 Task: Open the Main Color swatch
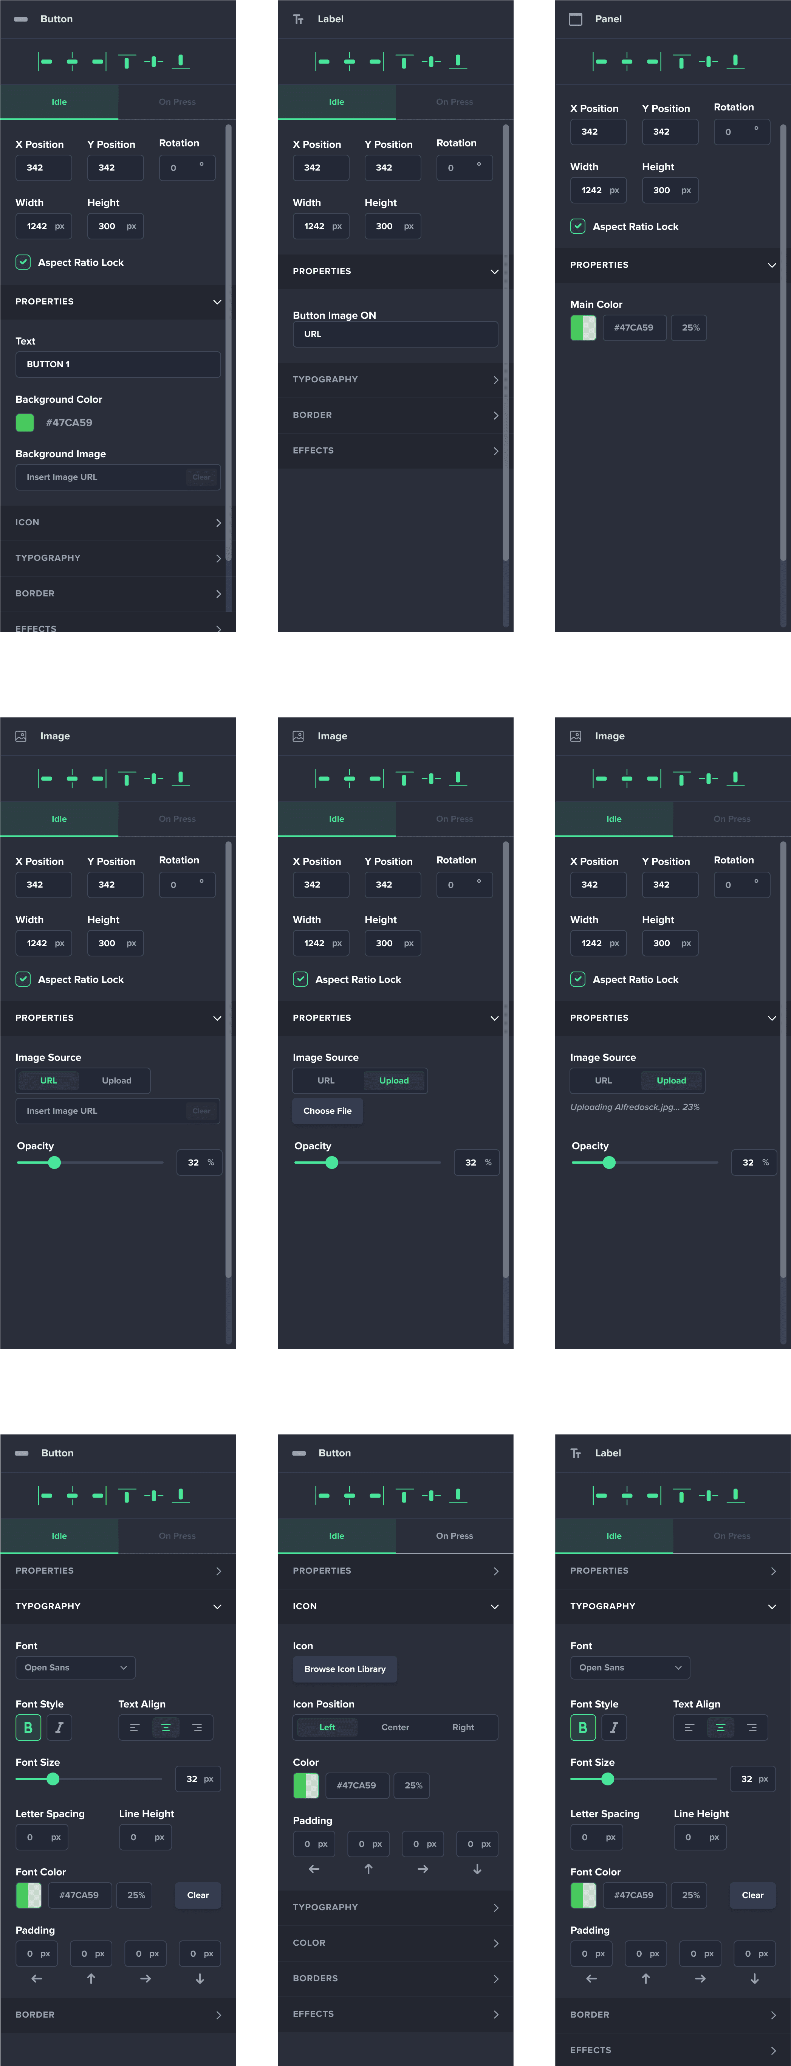click(583, 327)
